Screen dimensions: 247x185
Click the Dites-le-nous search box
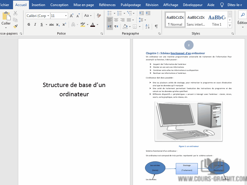(x=234, y=5)
